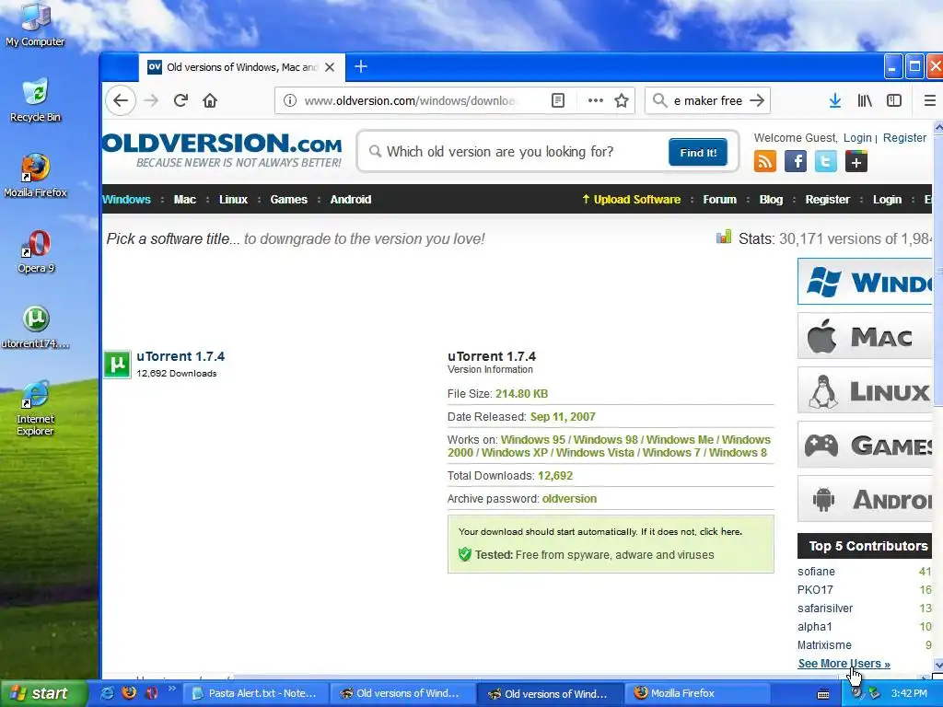
Task: Open page actions three-dot menu
Action: (596, 100)
